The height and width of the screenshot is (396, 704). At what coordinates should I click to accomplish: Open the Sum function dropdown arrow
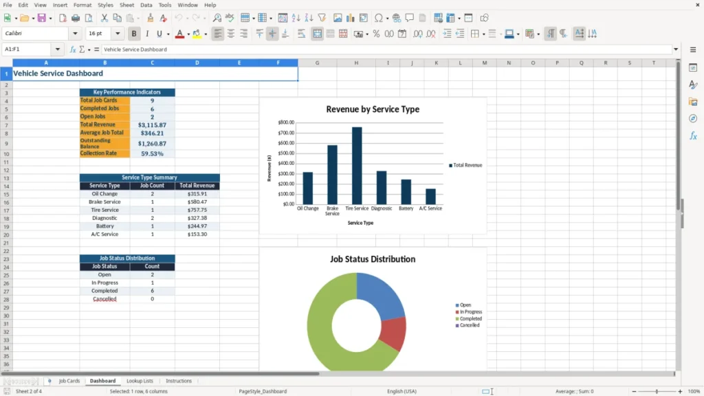pos(89,49)
